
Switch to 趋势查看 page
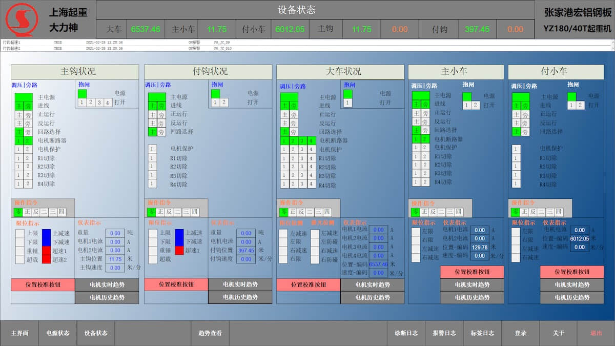210,333
